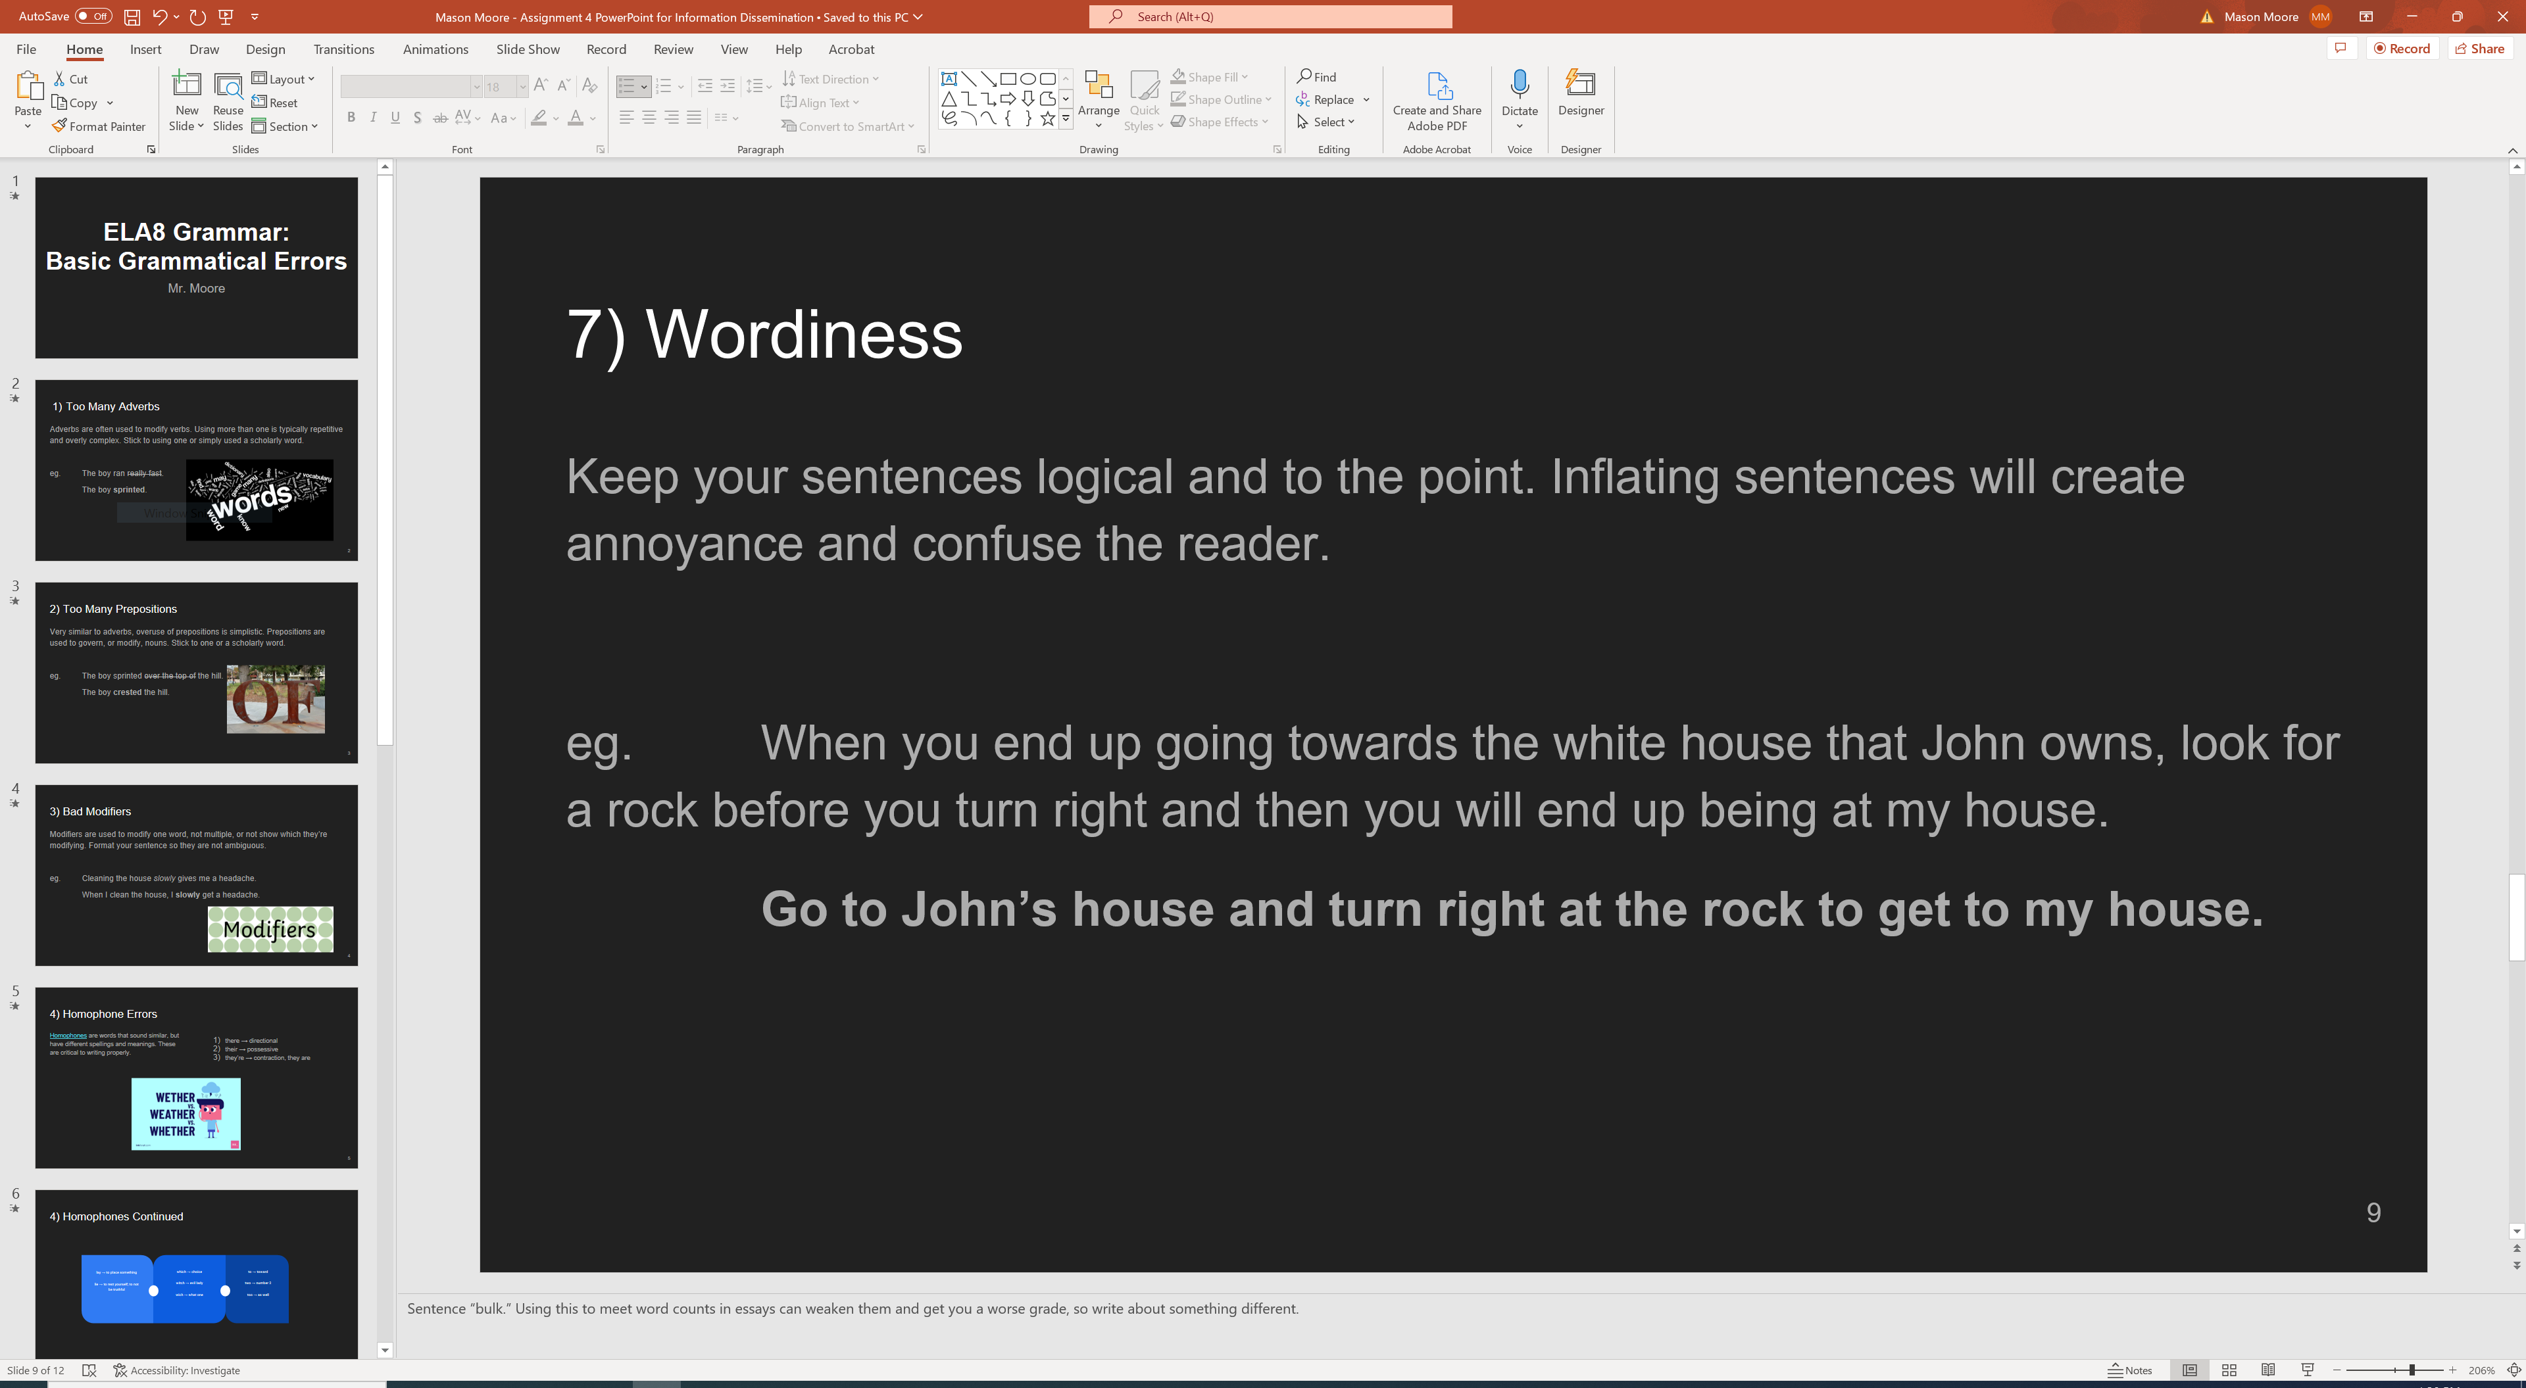Insert a text box shape from the gallery
This screenshot has width=2526, height=1388.
(948, 80)
